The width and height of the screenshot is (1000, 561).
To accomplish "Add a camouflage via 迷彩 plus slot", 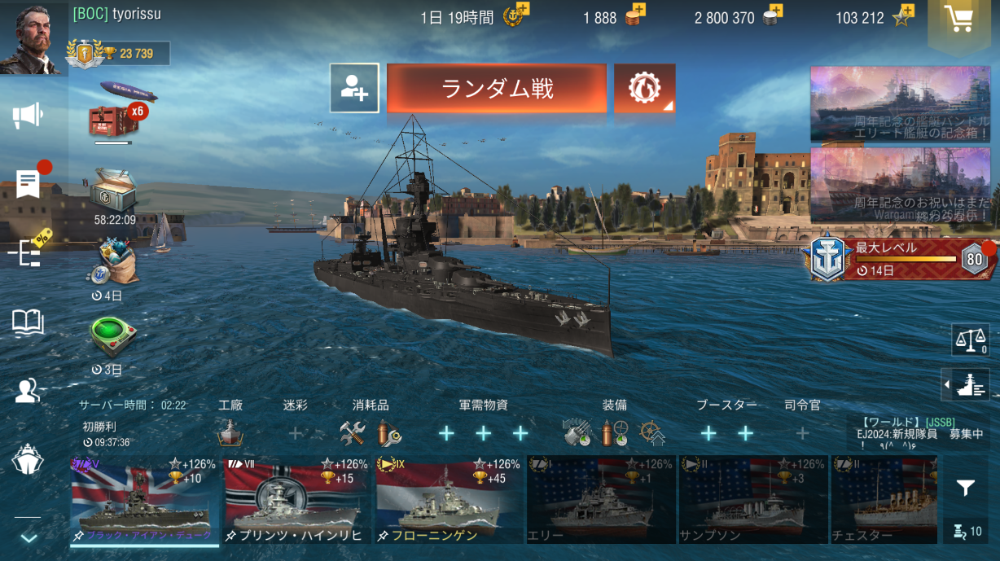I will click(296, 434).
